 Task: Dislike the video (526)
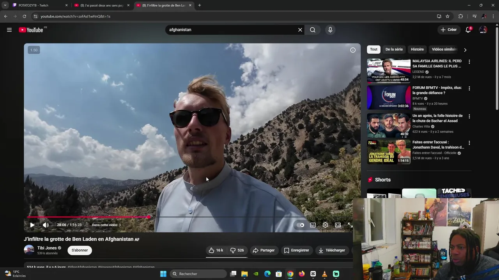click(237, 250)
